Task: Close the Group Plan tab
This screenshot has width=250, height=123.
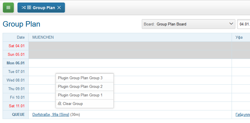Action: click(59, 8)
